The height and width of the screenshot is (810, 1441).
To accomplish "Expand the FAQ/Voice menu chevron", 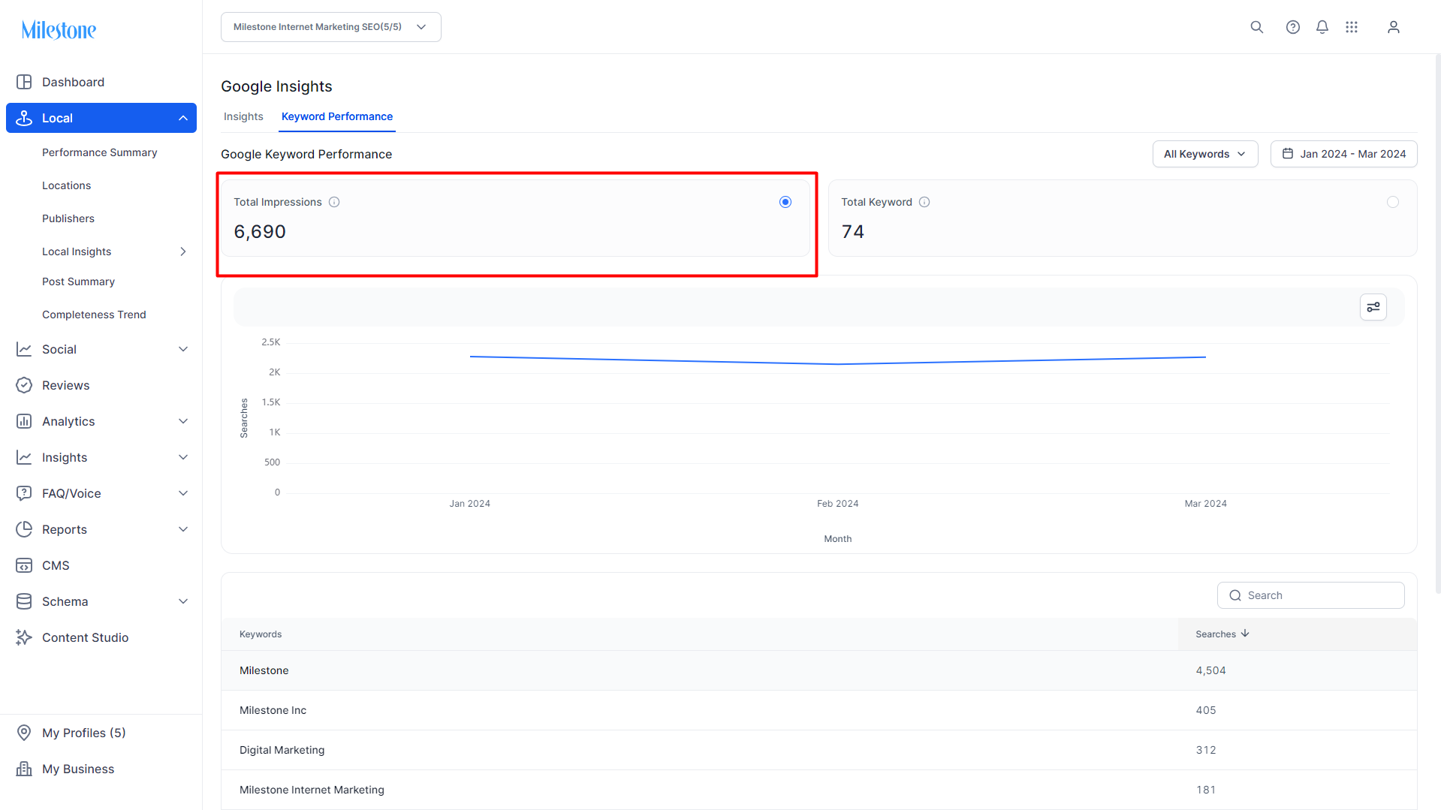I will click(182, 493).
